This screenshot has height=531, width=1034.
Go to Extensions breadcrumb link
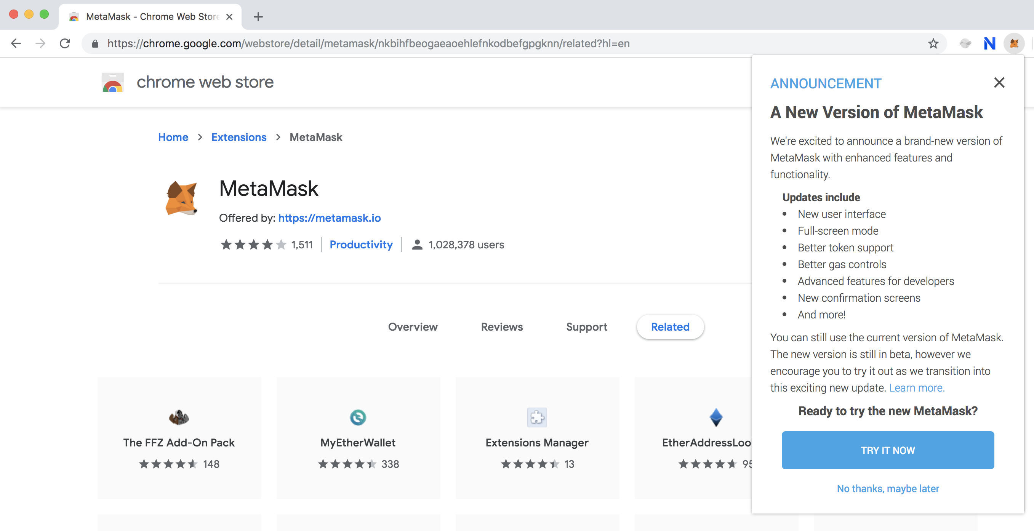point(239,137)
